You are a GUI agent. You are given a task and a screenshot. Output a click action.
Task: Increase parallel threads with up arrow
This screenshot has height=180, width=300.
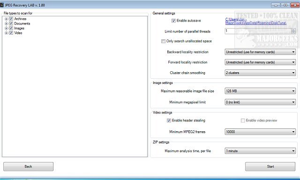pos(293,30)
